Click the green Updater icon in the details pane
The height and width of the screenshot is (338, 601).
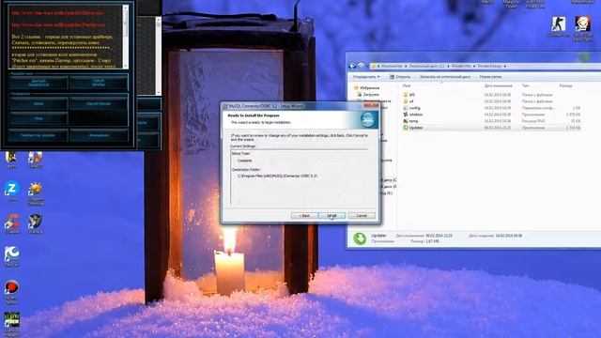coord(360,238)
